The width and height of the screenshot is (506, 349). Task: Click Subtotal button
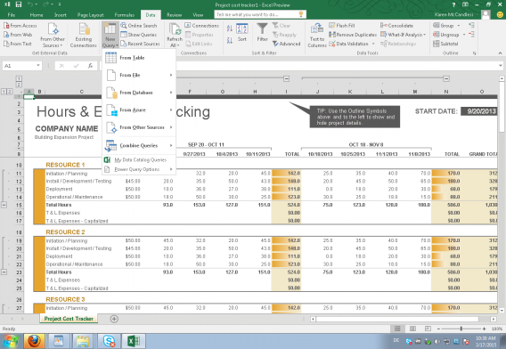tap(445, 44)
